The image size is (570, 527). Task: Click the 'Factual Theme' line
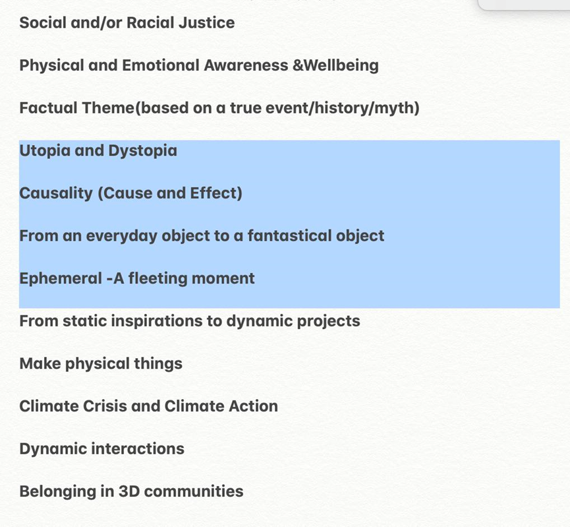pos(219,108)
